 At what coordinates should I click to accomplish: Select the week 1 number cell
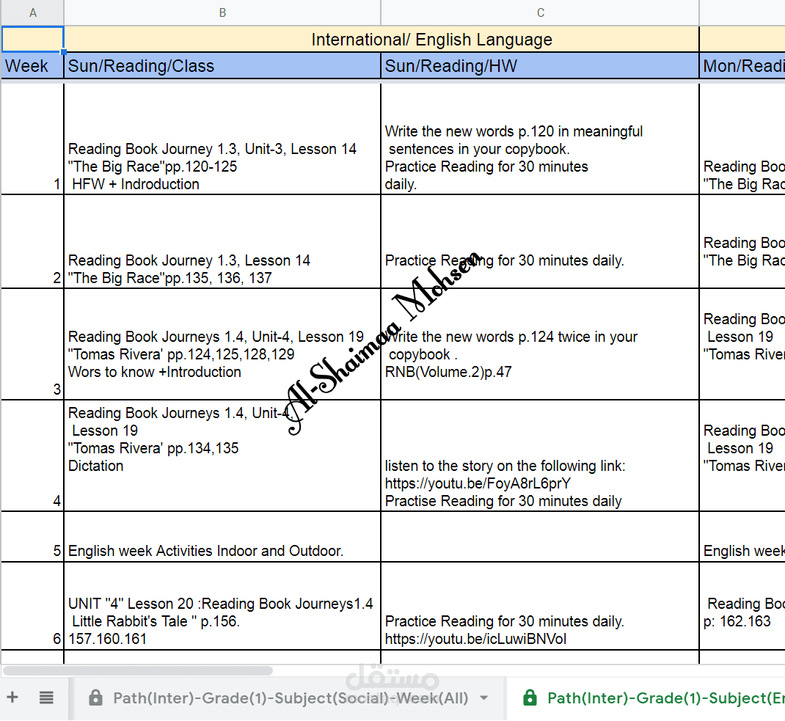(x=32, y=139)
